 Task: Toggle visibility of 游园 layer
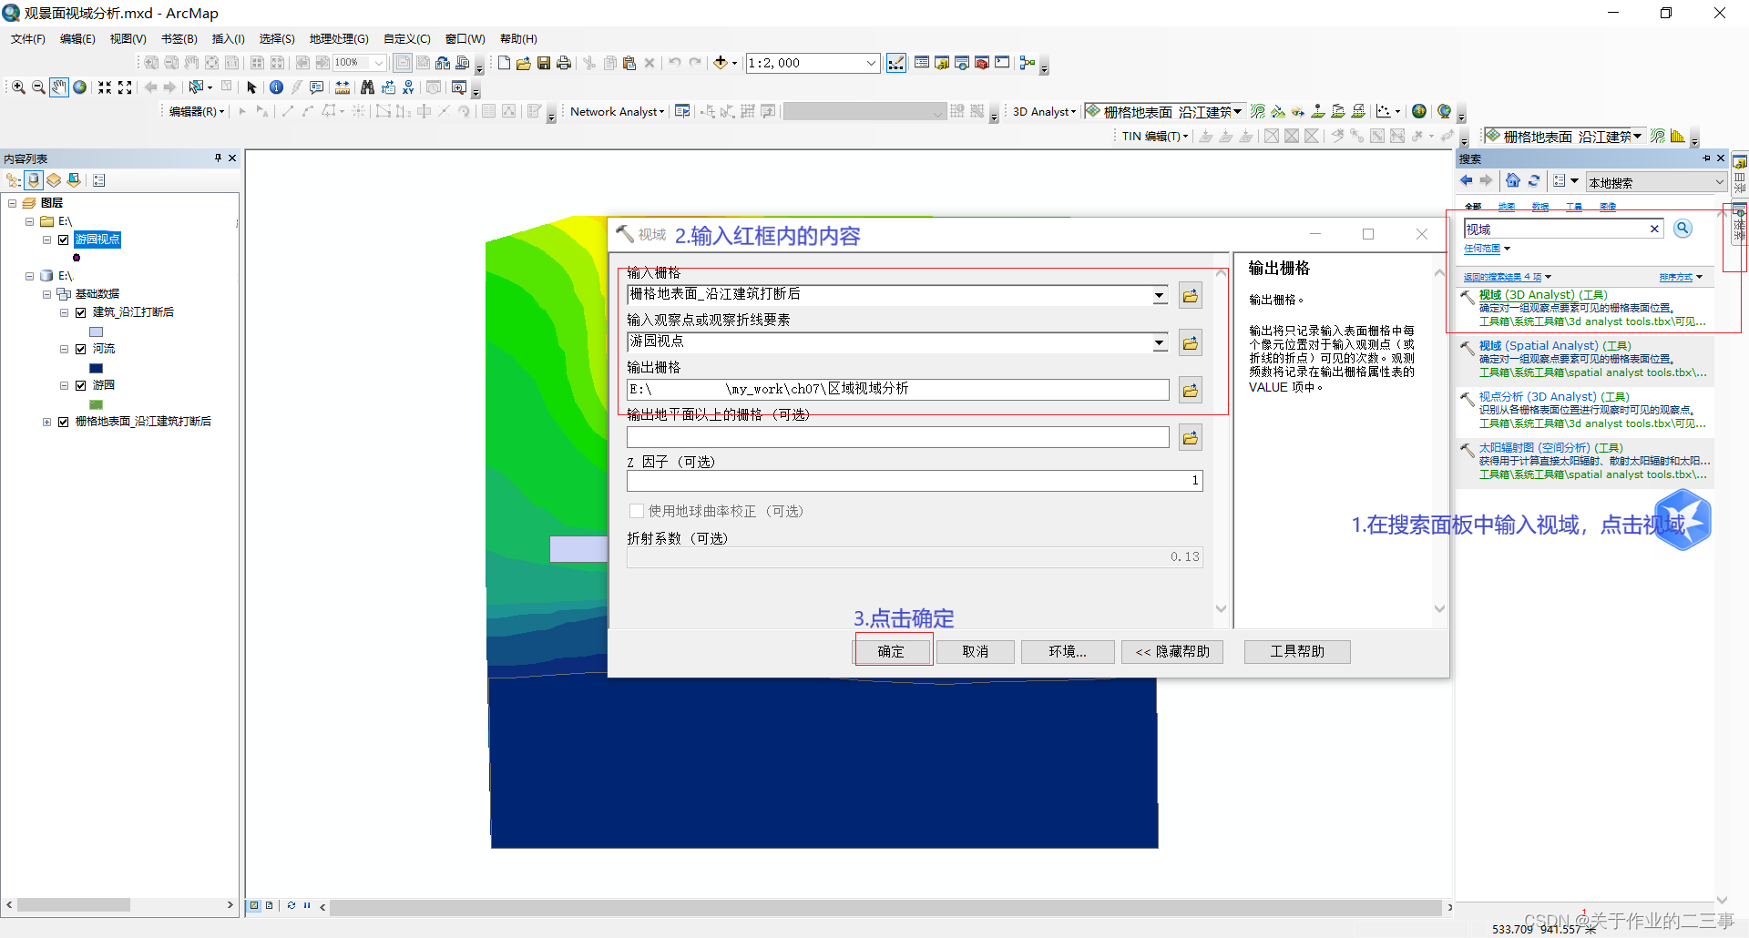click(x=81, y=385)
